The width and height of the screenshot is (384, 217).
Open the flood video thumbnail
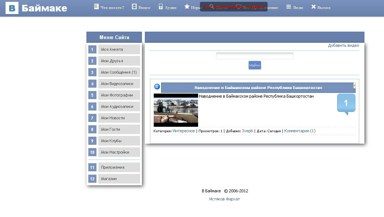(x=176, y=110)
